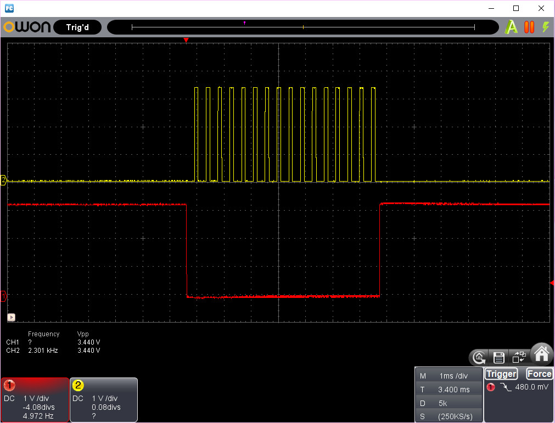Viewport: 555px width, 423px height.
Task: Click the OWON logo
Action: (27, 27)
